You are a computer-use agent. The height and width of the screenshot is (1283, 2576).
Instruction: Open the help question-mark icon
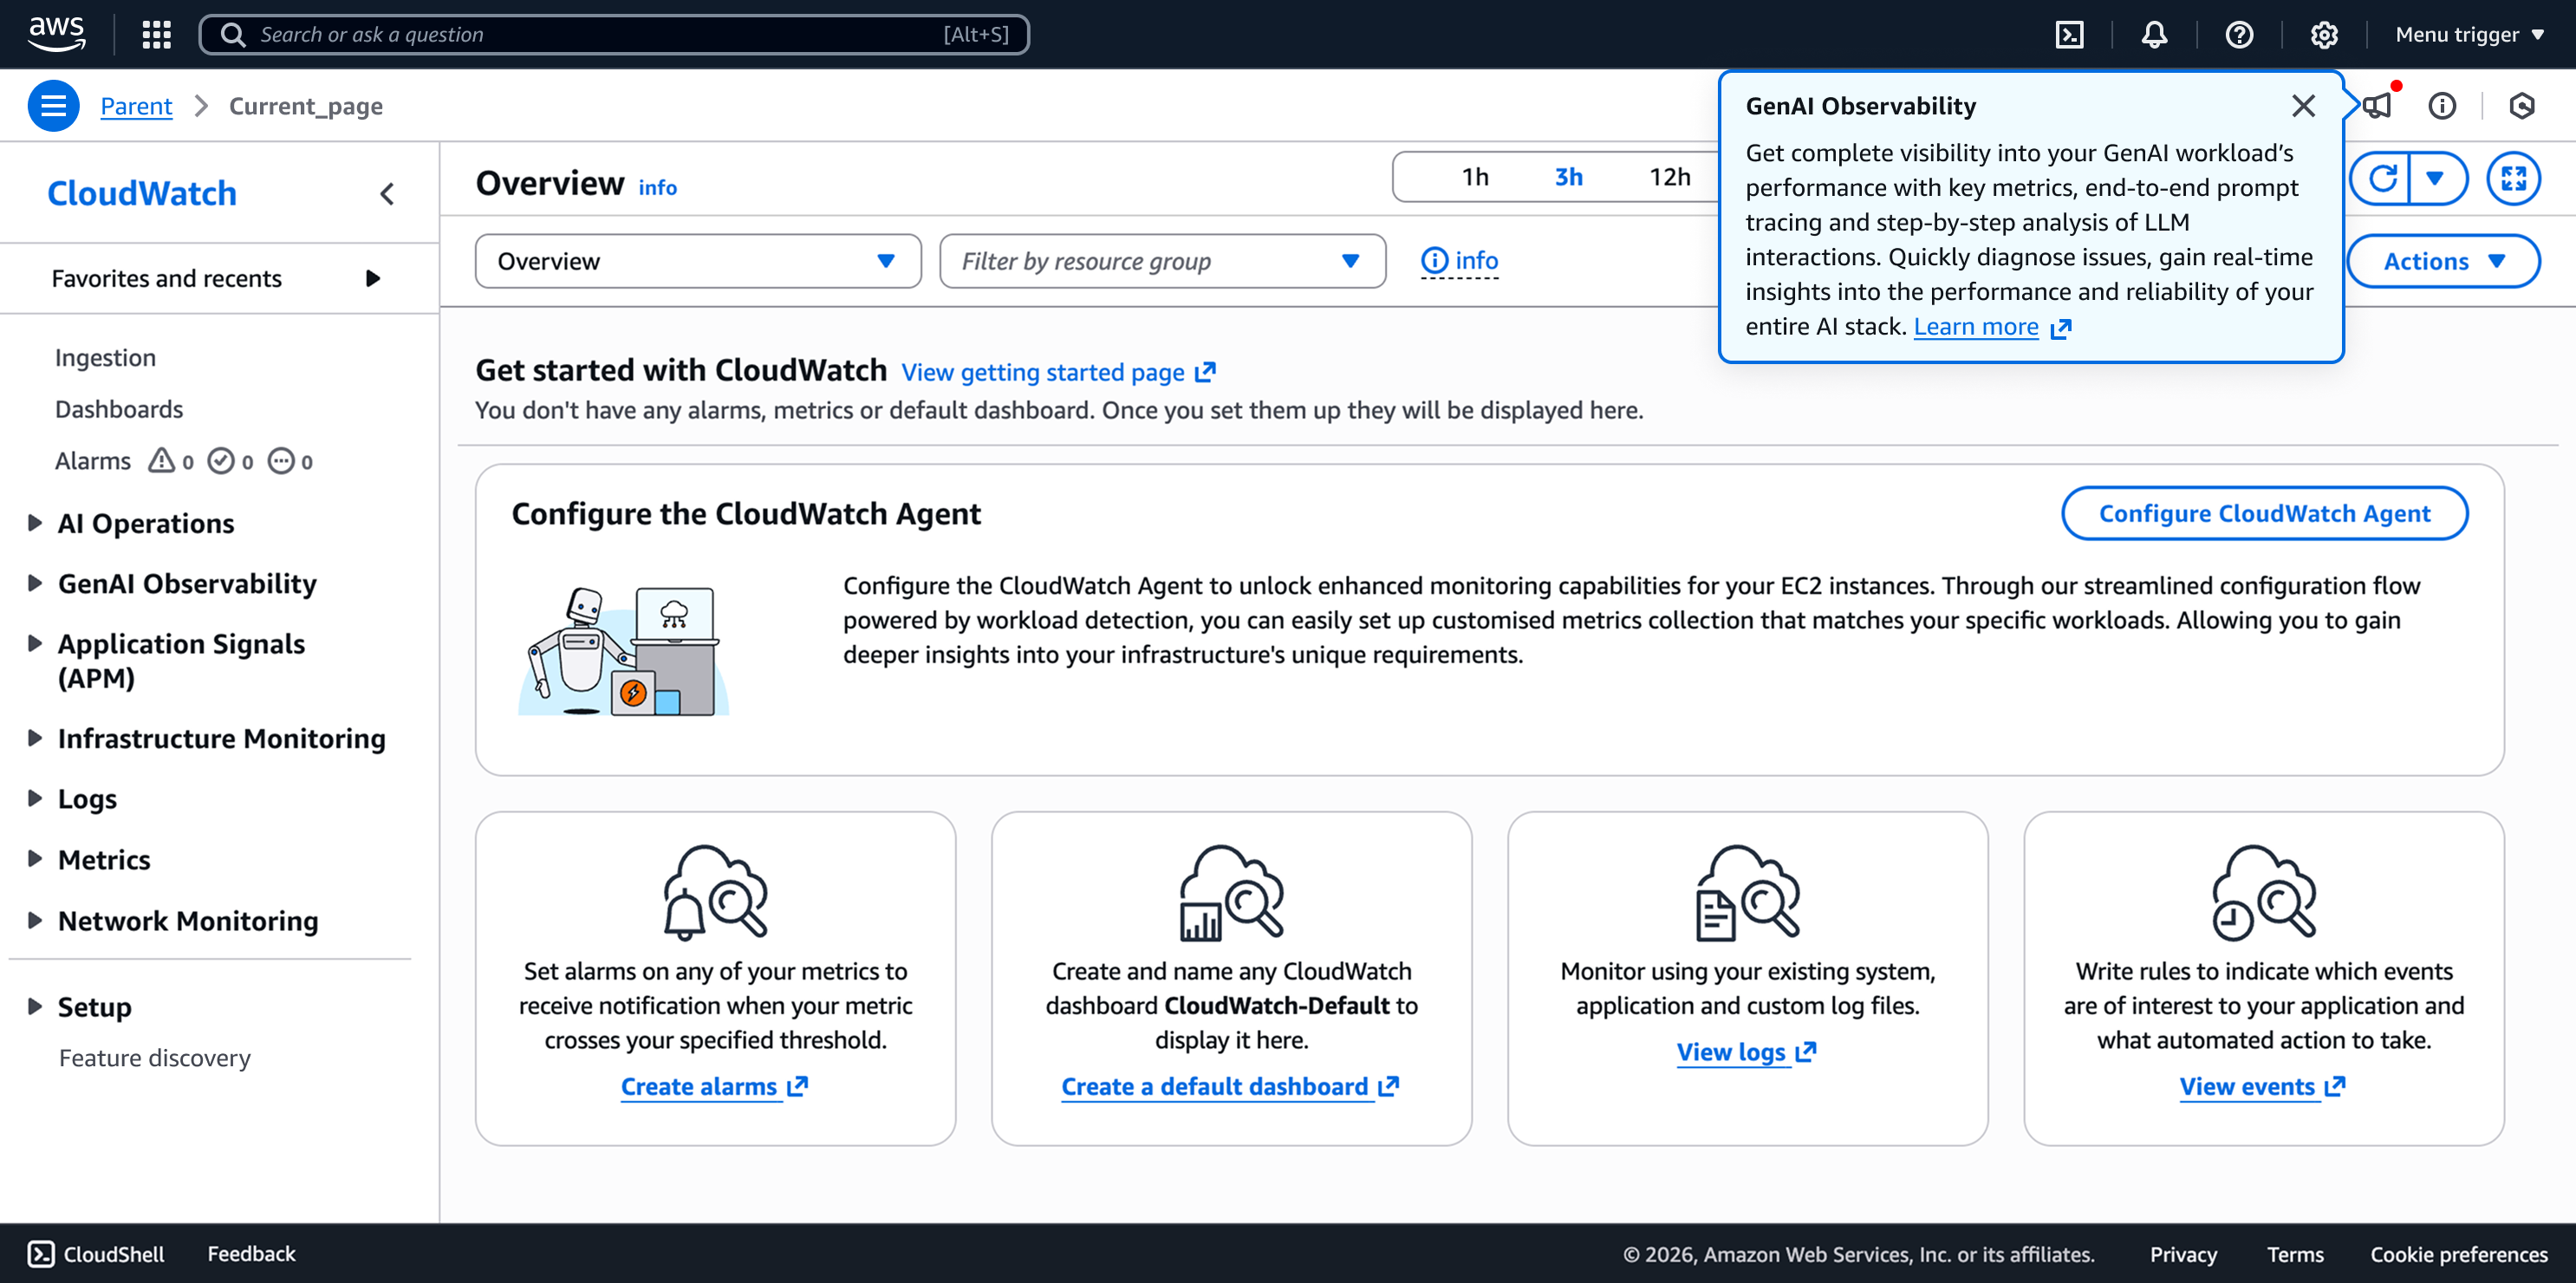pyautogui.click(x=2239, y=34)
